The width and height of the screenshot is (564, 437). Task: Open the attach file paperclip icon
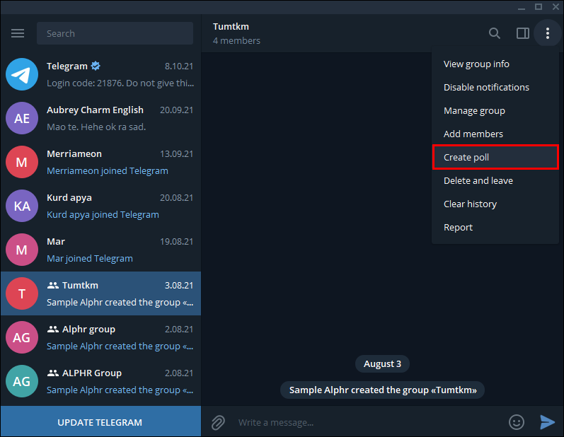click(x=218, y=422)
